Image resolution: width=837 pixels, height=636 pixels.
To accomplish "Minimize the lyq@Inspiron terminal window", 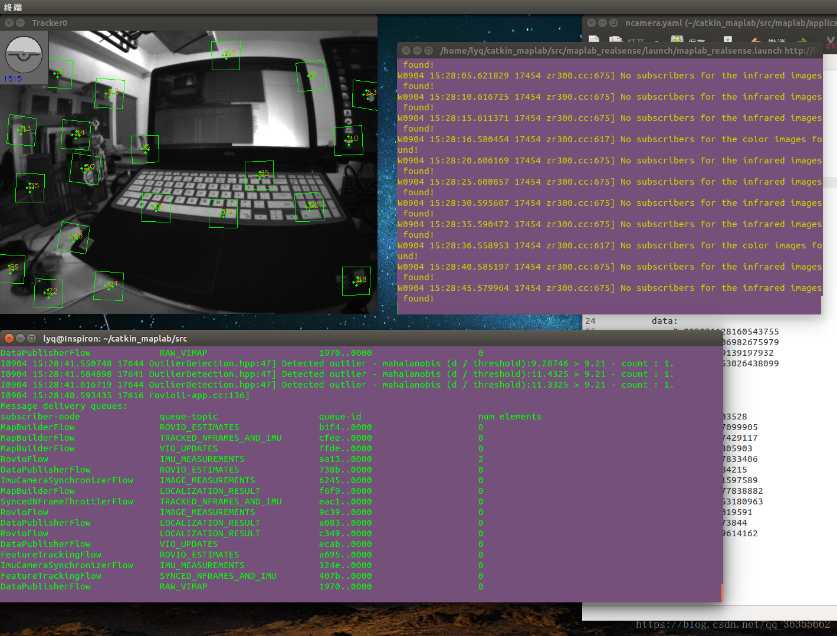I will pyautogui.click(x=20, y=338).
